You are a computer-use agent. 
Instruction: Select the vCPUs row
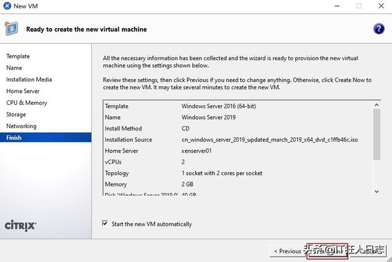pos(238,162)
